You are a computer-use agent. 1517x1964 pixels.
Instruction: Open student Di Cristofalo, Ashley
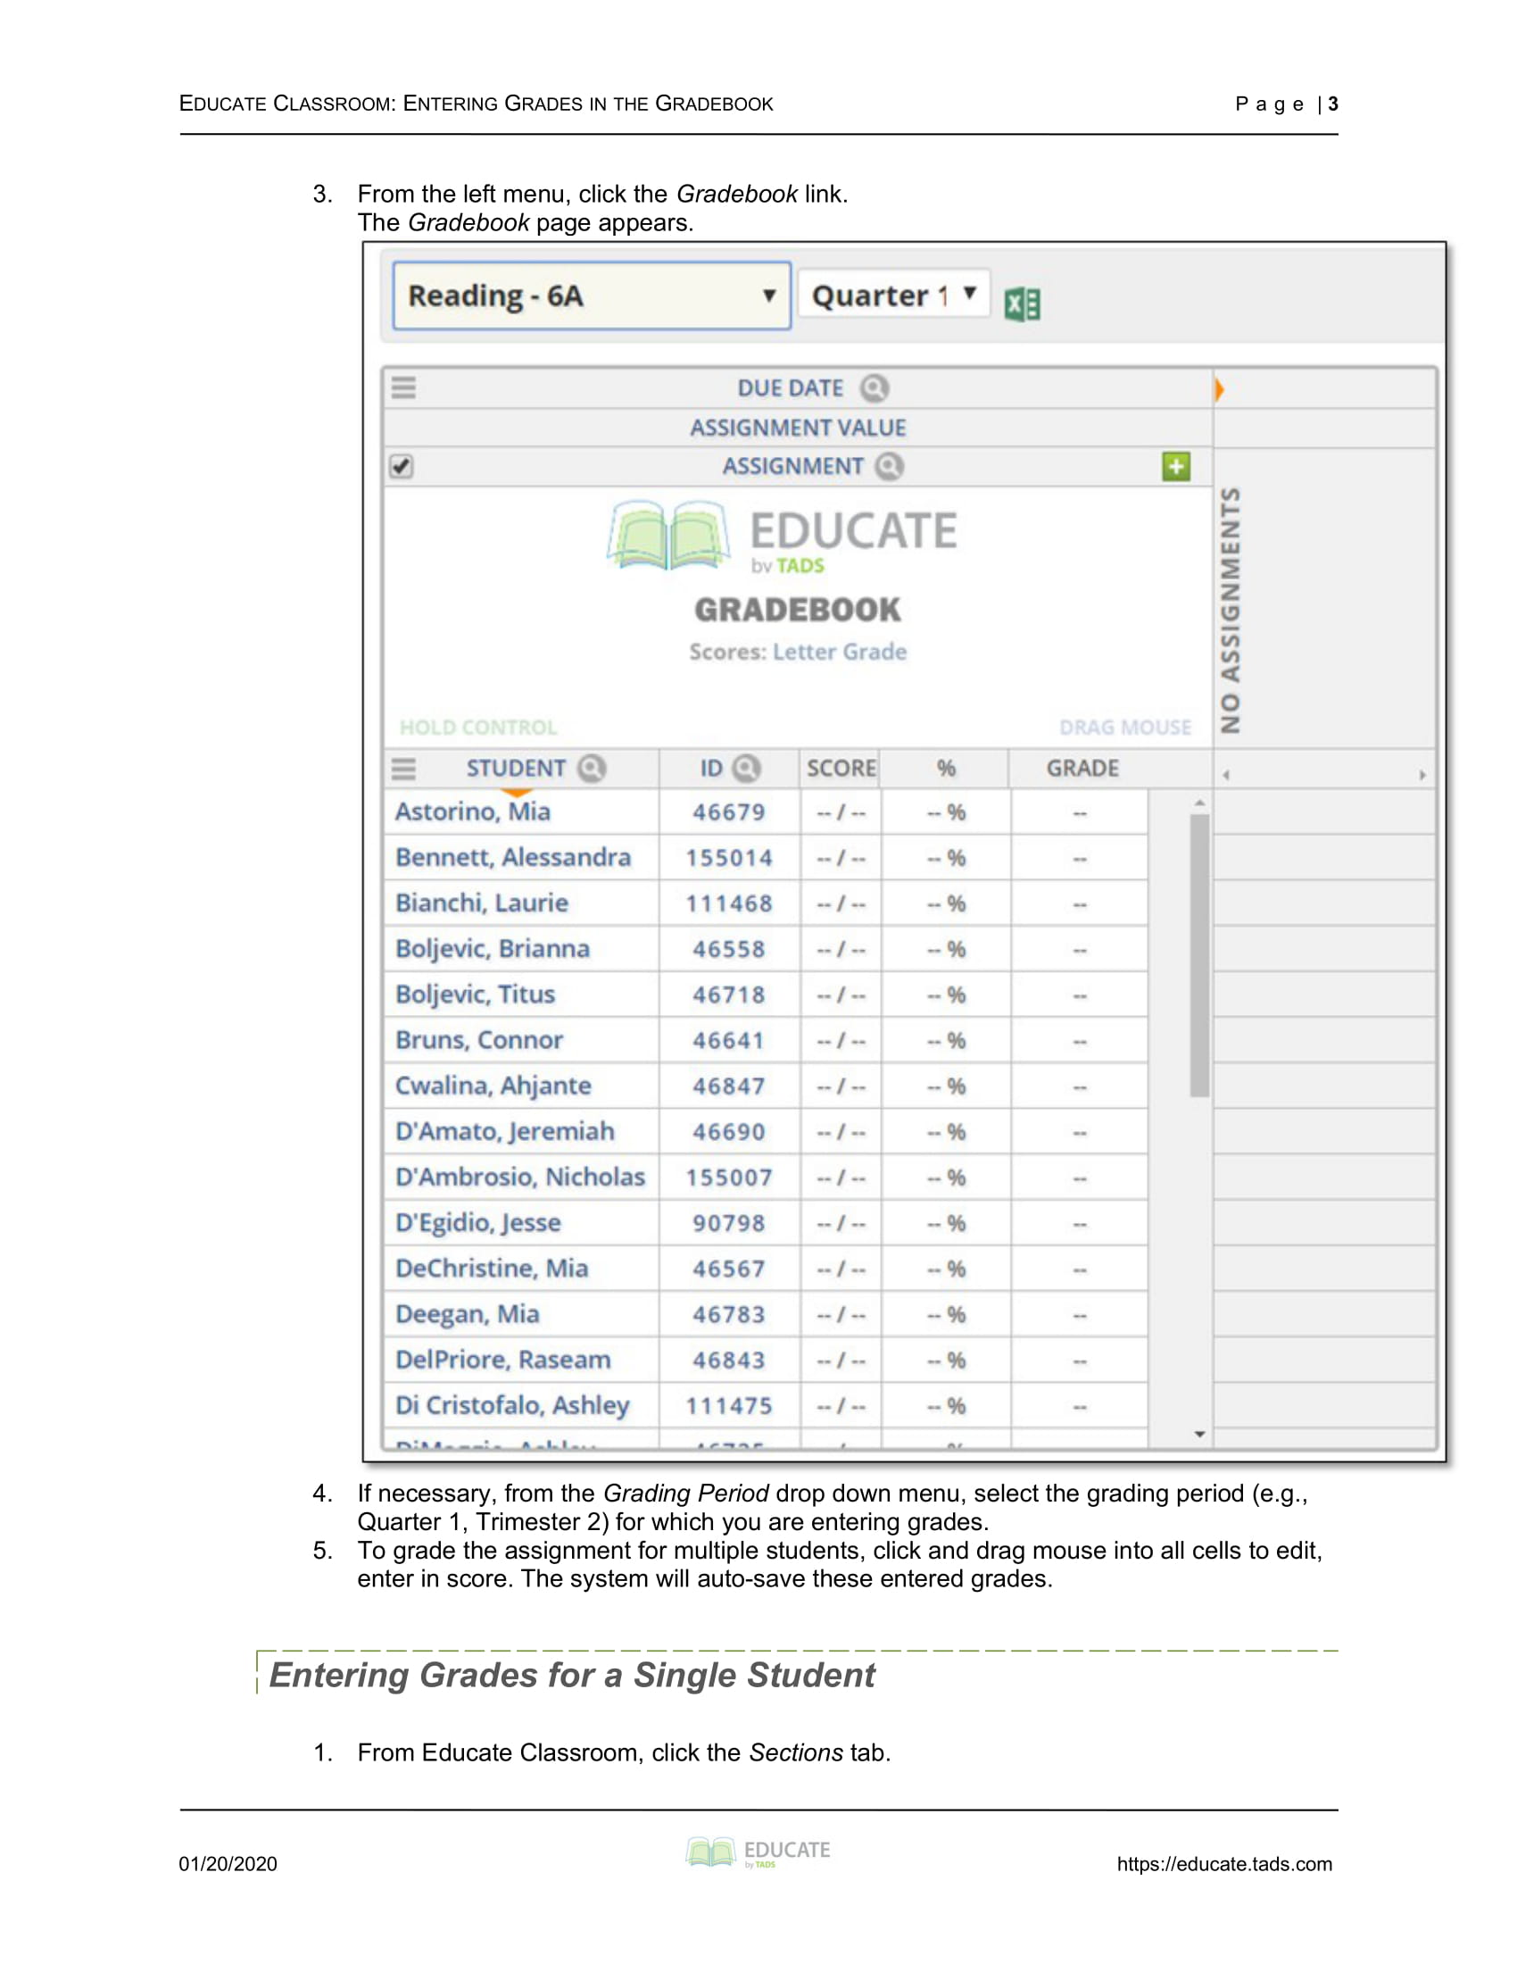(x=512, y=1405)
